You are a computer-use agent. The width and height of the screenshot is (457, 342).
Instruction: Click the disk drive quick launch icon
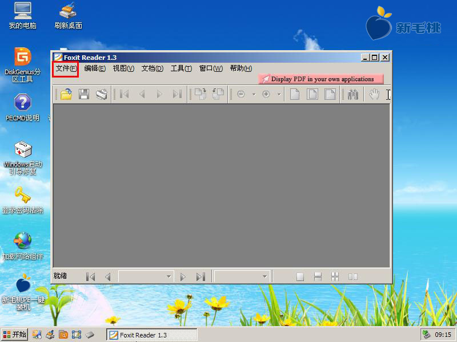90,335
